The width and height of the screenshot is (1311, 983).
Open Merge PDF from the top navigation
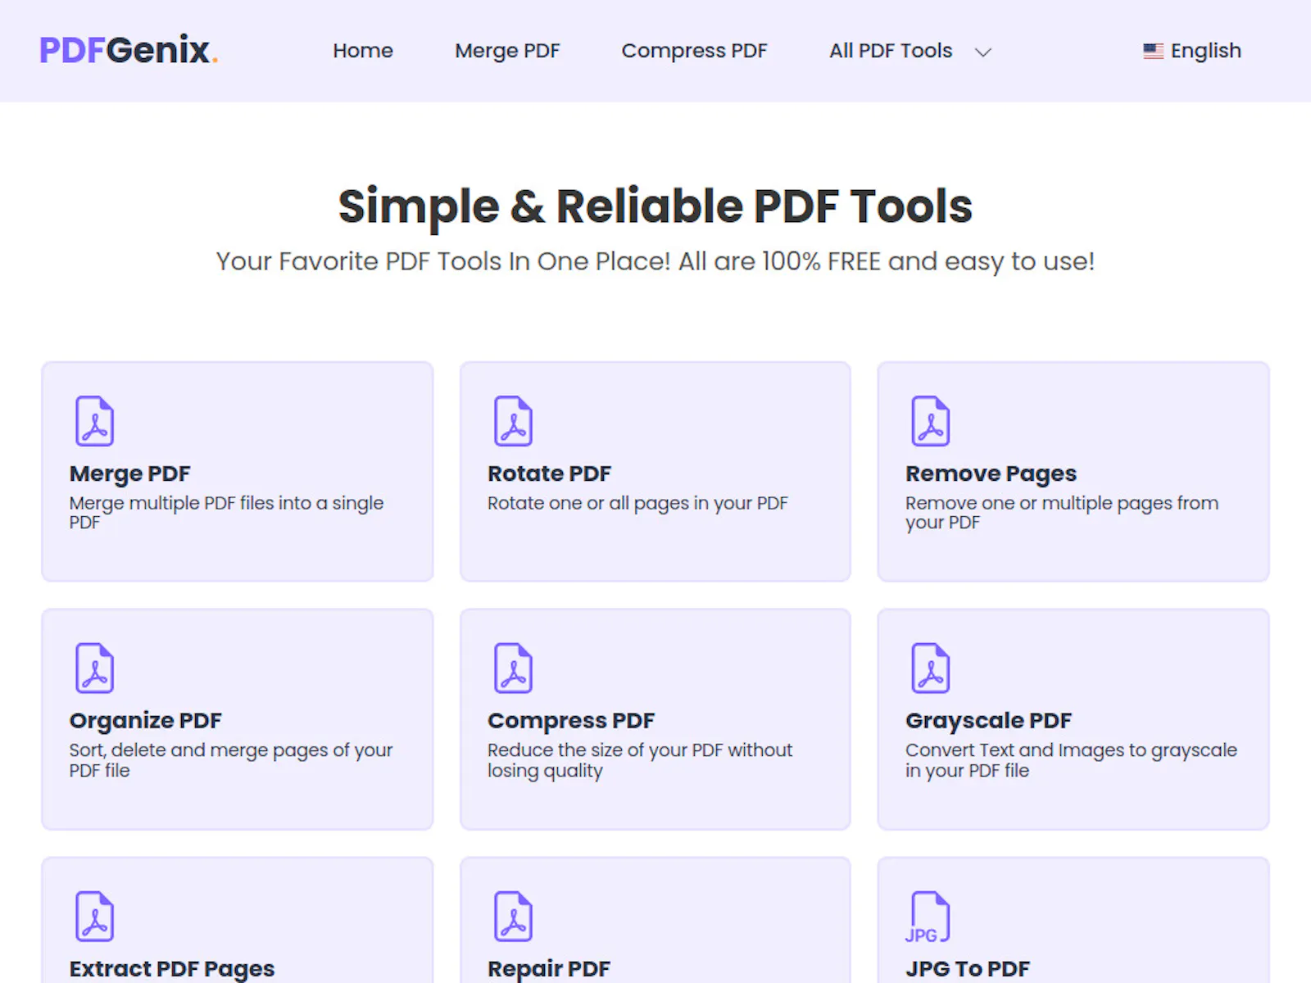coord(507,51)
